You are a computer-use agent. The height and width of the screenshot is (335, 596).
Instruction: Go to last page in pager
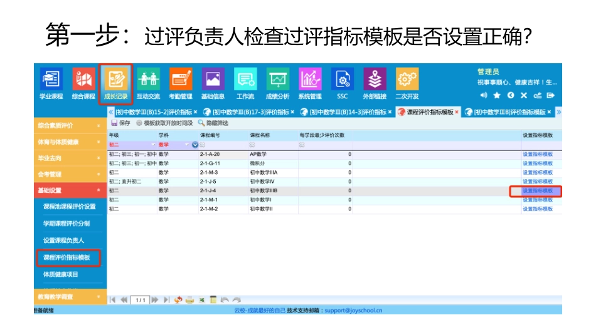coord(166,300)
